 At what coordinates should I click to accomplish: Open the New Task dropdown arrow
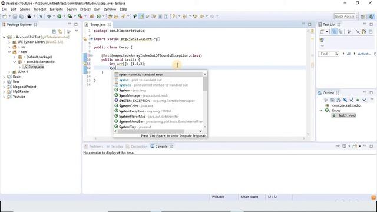(327, 31)
